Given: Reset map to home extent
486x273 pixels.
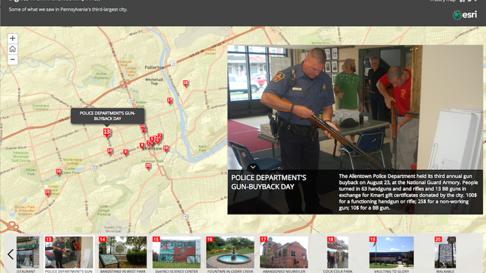Looking at the screenshot, I should (x=12, y=49).
